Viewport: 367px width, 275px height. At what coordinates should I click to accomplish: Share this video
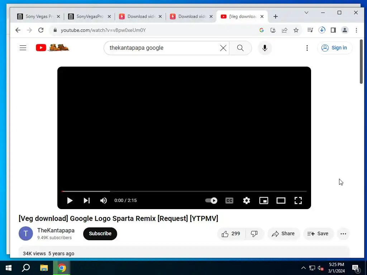click(283, 233)
